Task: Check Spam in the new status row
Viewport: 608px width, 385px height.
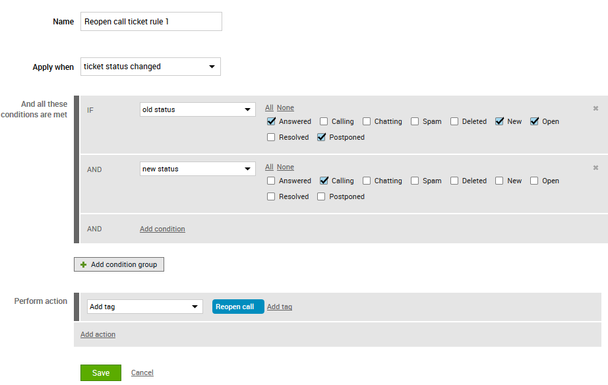Action: [x=415, y=181]
